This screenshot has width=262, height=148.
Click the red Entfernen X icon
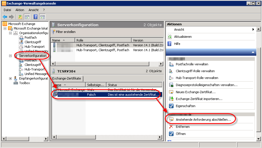(171, 127)
